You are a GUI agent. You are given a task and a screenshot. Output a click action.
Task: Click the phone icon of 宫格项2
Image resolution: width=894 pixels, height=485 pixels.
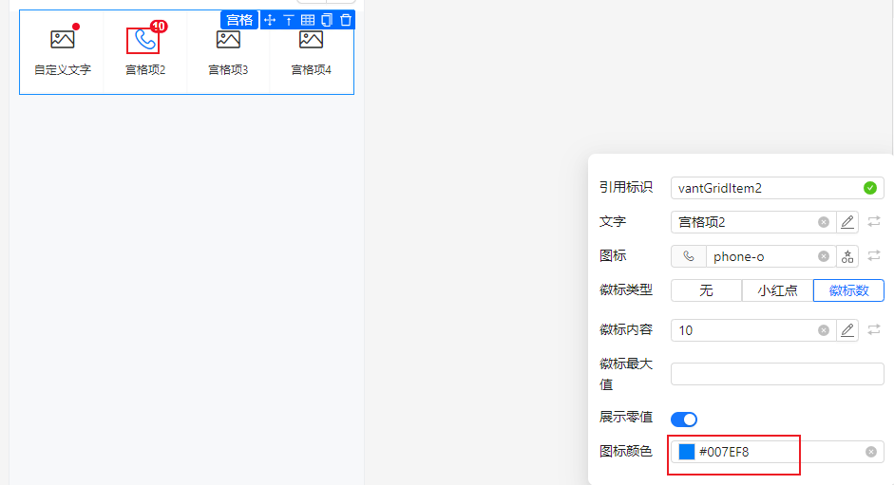[x=143, y=41]
